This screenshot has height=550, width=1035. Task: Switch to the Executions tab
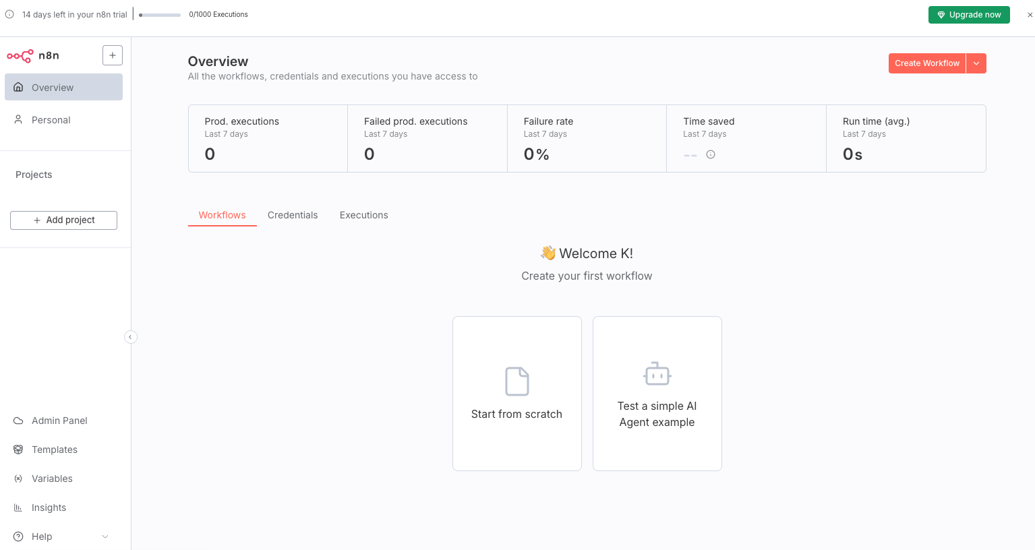point(363,214)
